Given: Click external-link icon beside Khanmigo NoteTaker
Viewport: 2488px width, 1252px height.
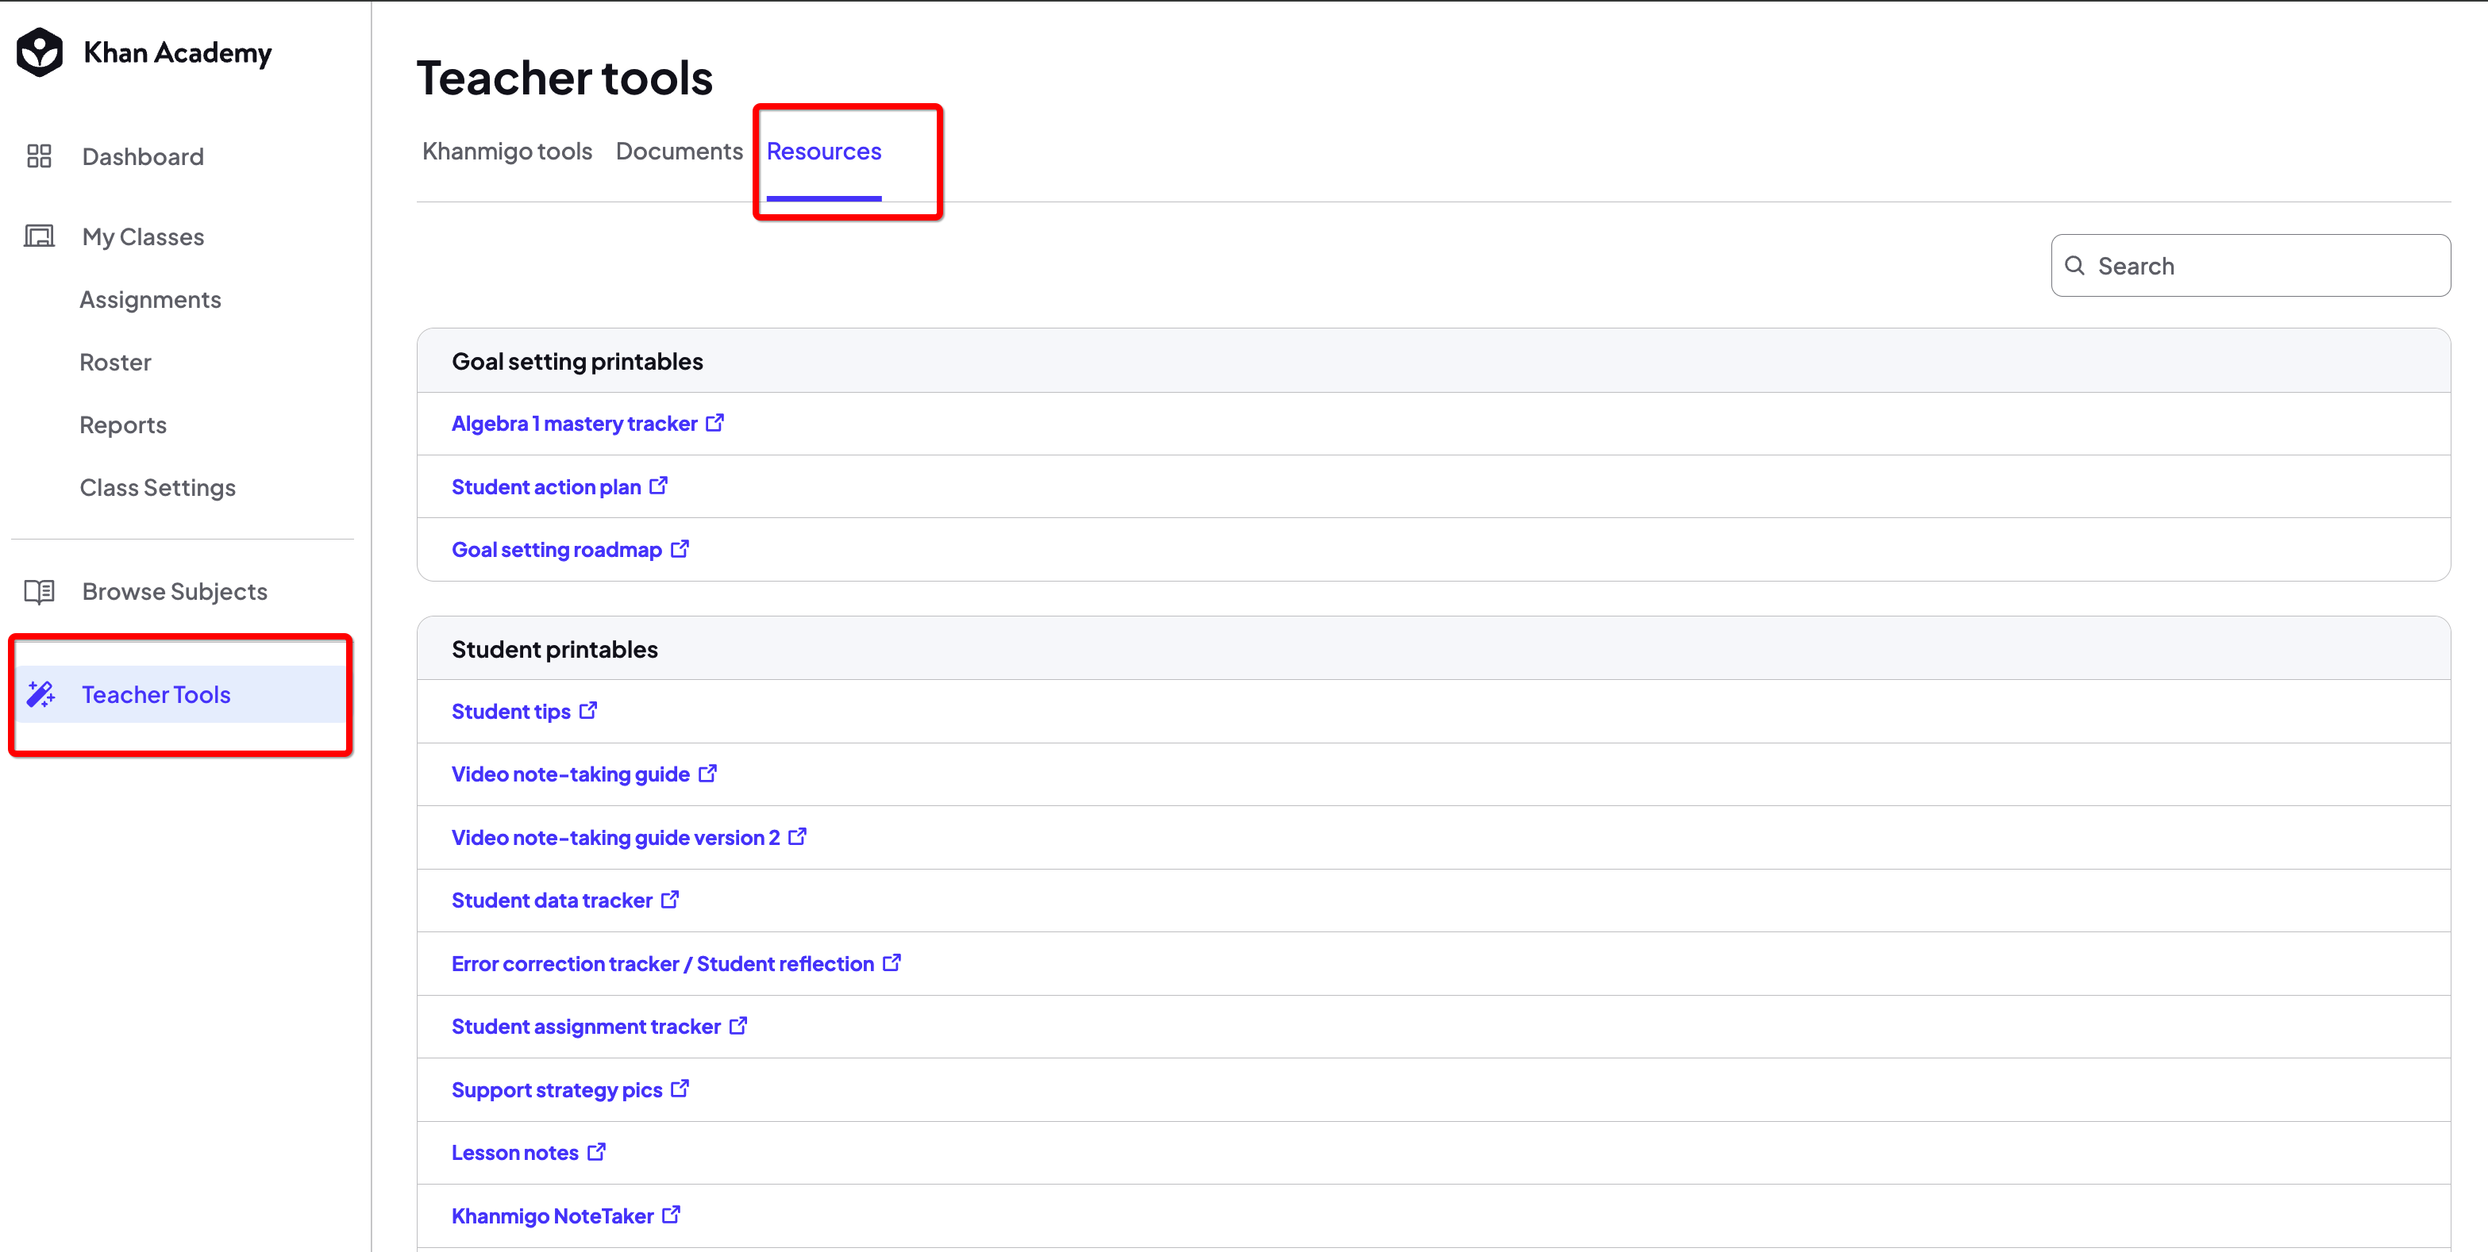Looking at the screenshot, I should click(672, 1215).
